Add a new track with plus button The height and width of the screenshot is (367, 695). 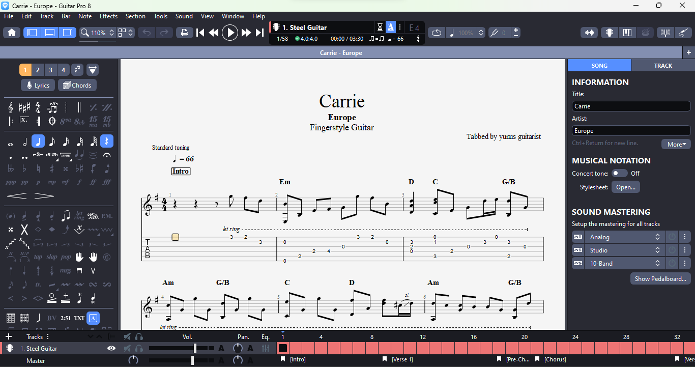click(x=9, y=337)
